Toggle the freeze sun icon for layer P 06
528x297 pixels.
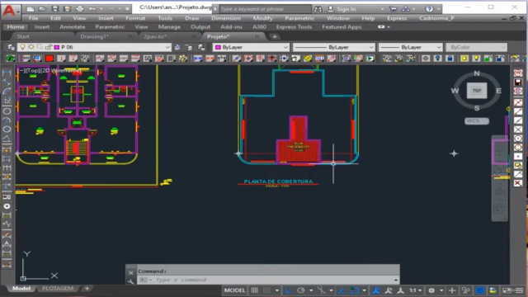[x=31, y=47]
